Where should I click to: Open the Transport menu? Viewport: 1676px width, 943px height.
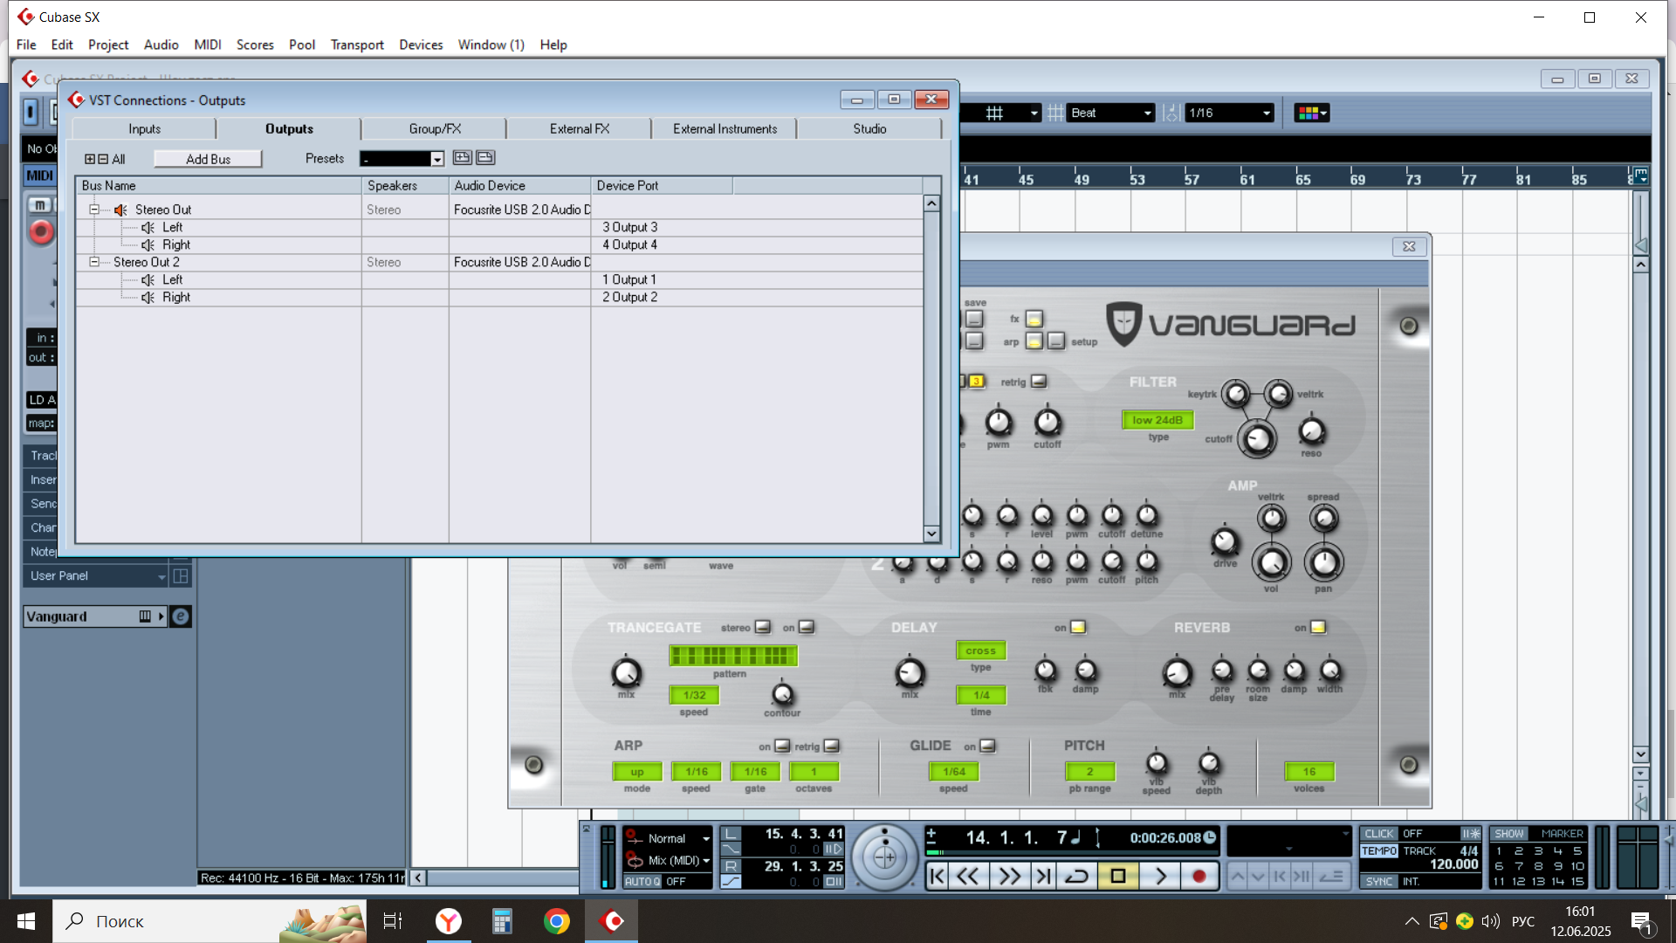357,45
